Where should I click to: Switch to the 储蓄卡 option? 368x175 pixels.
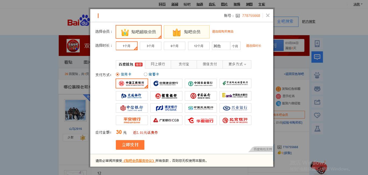(x=145, y=74)
